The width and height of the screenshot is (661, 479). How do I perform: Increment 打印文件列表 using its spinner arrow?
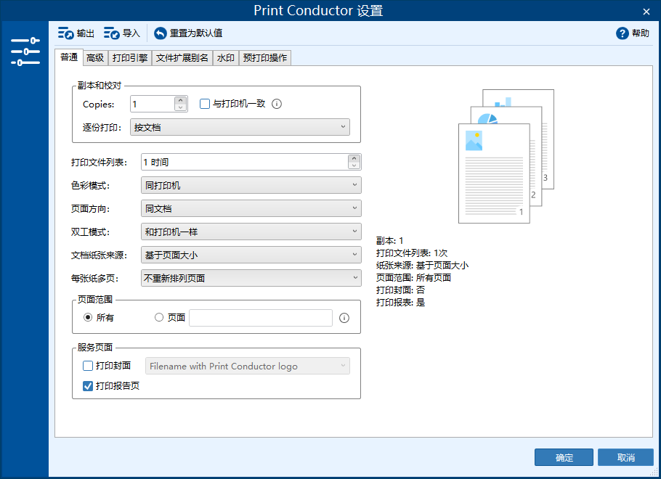coord(354,157)
